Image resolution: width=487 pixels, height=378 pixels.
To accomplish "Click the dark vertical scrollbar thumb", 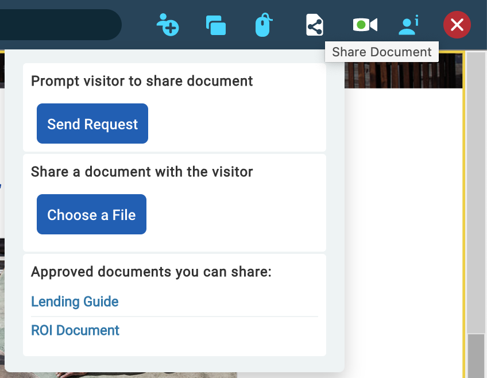I will pos(476,355).
